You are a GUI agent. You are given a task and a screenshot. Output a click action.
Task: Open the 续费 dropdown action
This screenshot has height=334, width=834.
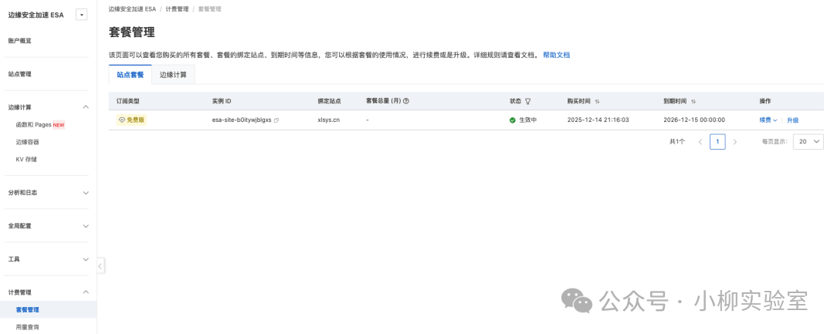[768, 120]
